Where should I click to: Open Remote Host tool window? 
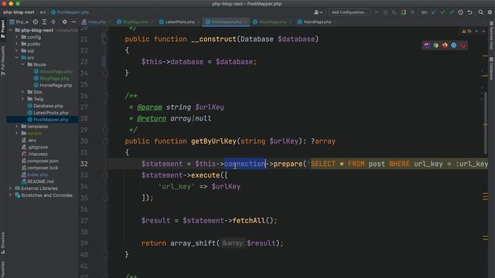[492, 36]
